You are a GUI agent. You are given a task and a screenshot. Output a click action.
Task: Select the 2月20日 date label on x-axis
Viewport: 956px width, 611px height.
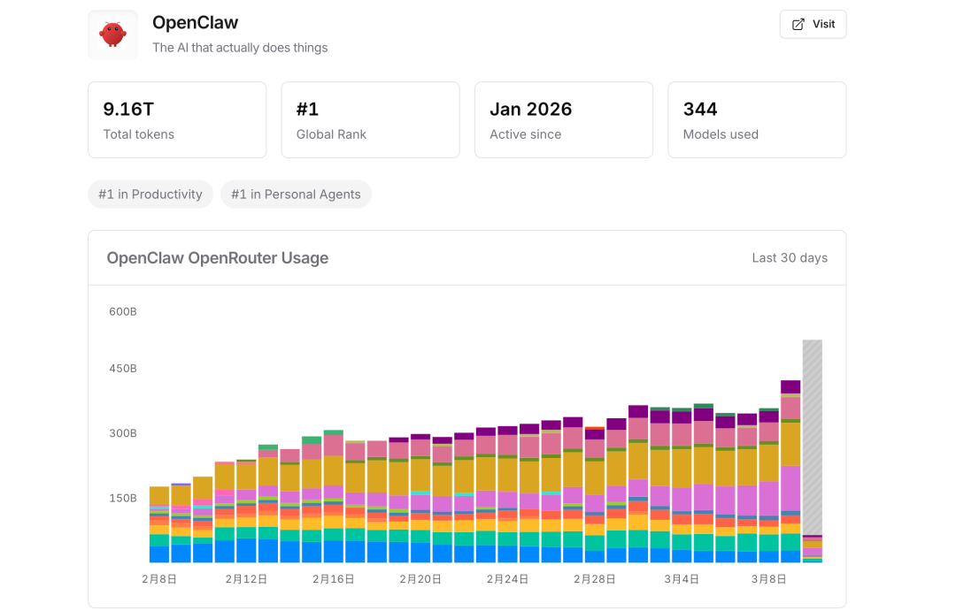420,579
